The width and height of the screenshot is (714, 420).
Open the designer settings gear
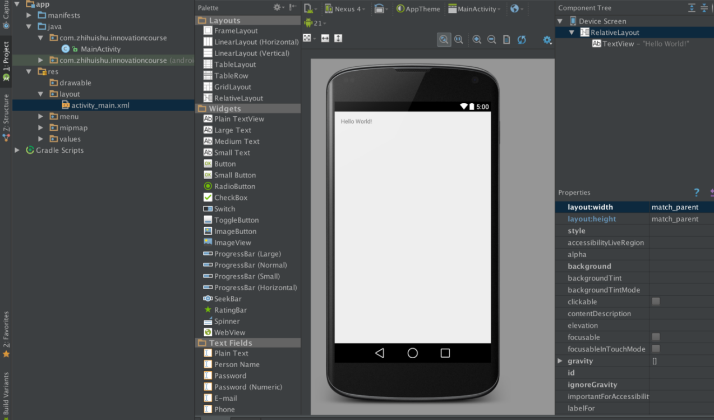[x=547, y=40]
